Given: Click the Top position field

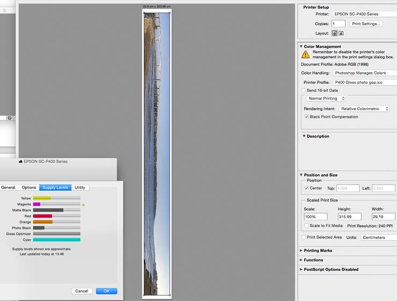Looking at the screenshot, I should point(348,188).
